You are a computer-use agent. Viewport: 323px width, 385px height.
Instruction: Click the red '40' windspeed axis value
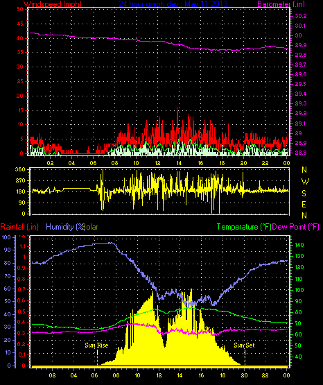click(x=20, y=38)
